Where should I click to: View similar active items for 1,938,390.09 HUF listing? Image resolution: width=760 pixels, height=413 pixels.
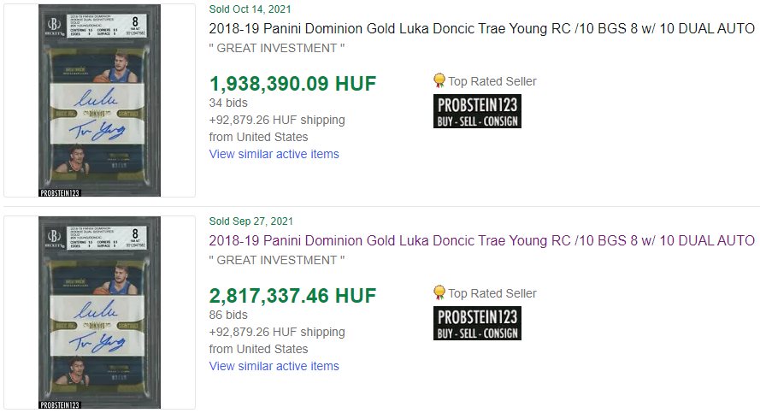tap(274, 154)
